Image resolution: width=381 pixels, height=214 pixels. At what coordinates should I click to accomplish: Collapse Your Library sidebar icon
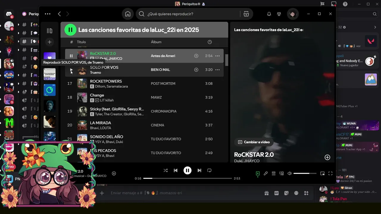[x=50, y=31]
